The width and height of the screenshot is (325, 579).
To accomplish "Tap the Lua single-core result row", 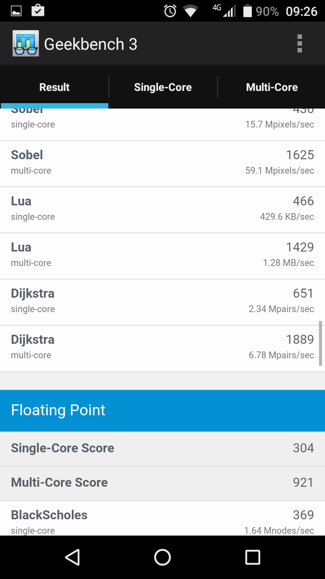I will tap(162, 210).
